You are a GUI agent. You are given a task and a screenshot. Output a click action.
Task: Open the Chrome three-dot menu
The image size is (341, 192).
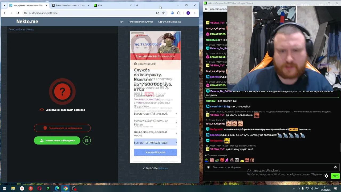(194, 13)
